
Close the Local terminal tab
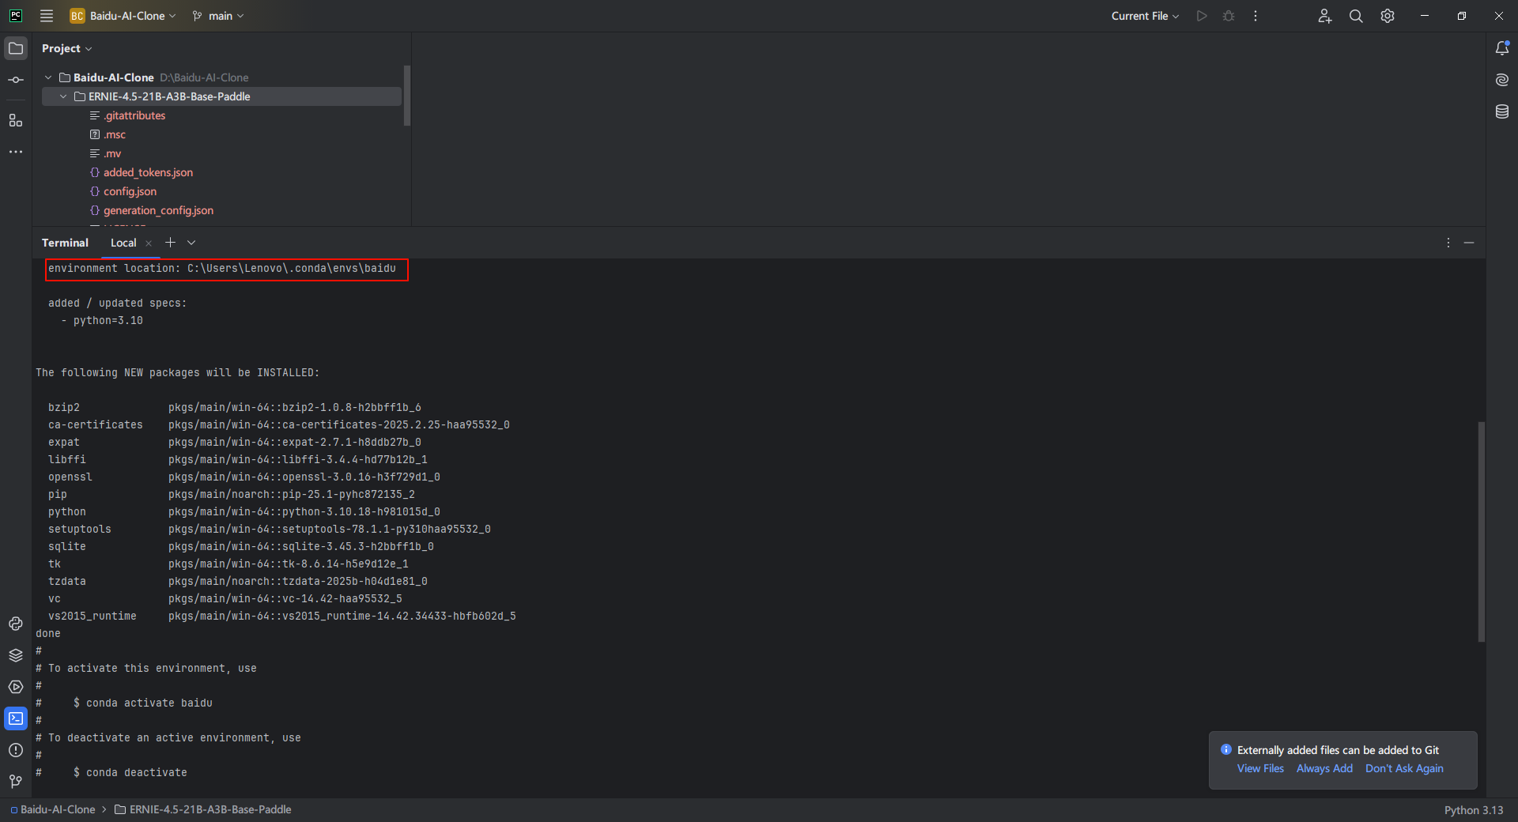pyautogui.click(x=149, y=243)
